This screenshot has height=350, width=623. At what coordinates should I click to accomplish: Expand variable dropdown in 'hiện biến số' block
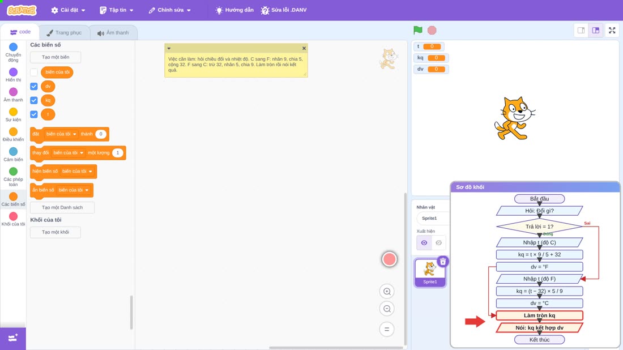pos(77,171)
